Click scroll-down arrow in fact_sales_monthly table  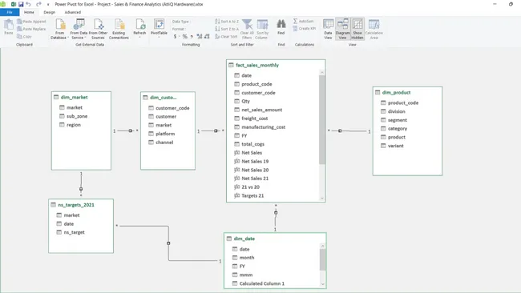tap(321, 199)
